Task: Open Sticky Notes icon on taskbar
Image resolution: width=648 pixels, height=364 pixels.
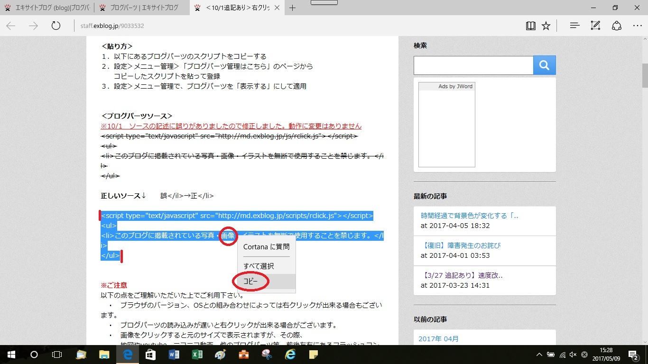Action: (x=313, y=355)
